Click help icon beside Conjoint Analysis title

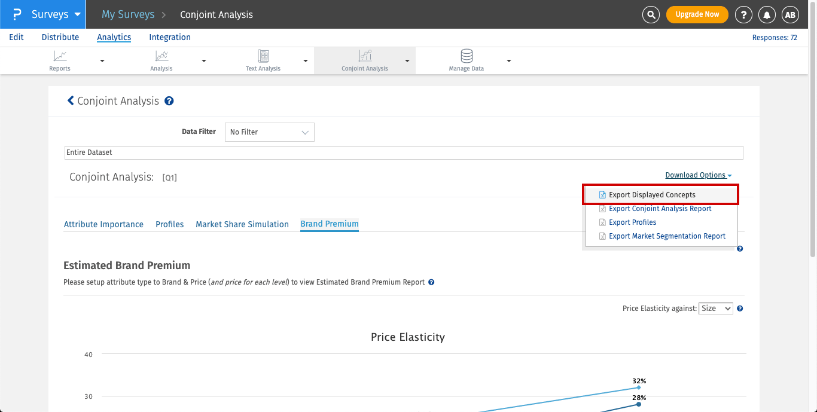[169, 101]
